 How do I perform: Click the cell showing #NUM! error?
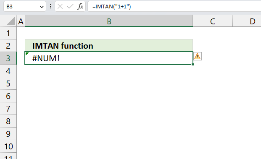109,58
